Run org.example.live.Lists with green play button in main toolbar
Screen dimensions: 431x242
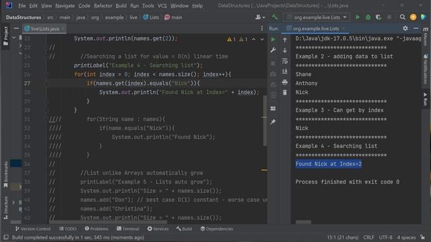point(358,17)
